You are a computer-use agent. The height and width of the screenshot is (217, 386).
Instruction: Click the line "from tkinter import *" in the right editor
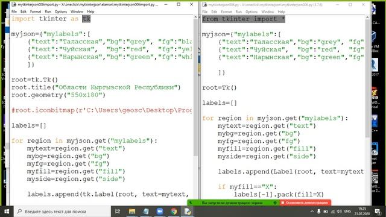tap(244, 19)
